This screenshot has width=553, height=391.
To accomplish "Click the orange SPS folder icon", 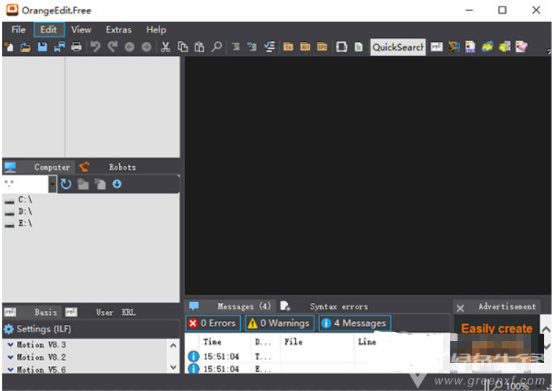I will point(322,47).
